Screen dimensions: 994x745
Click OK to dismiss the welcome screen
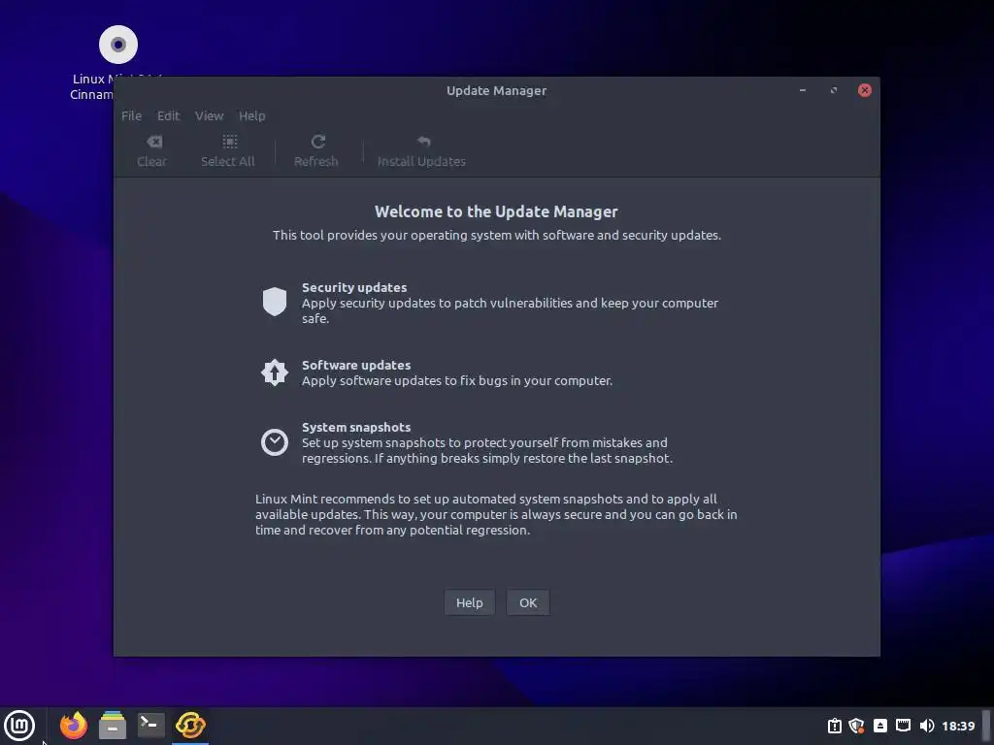pos(528,602)
